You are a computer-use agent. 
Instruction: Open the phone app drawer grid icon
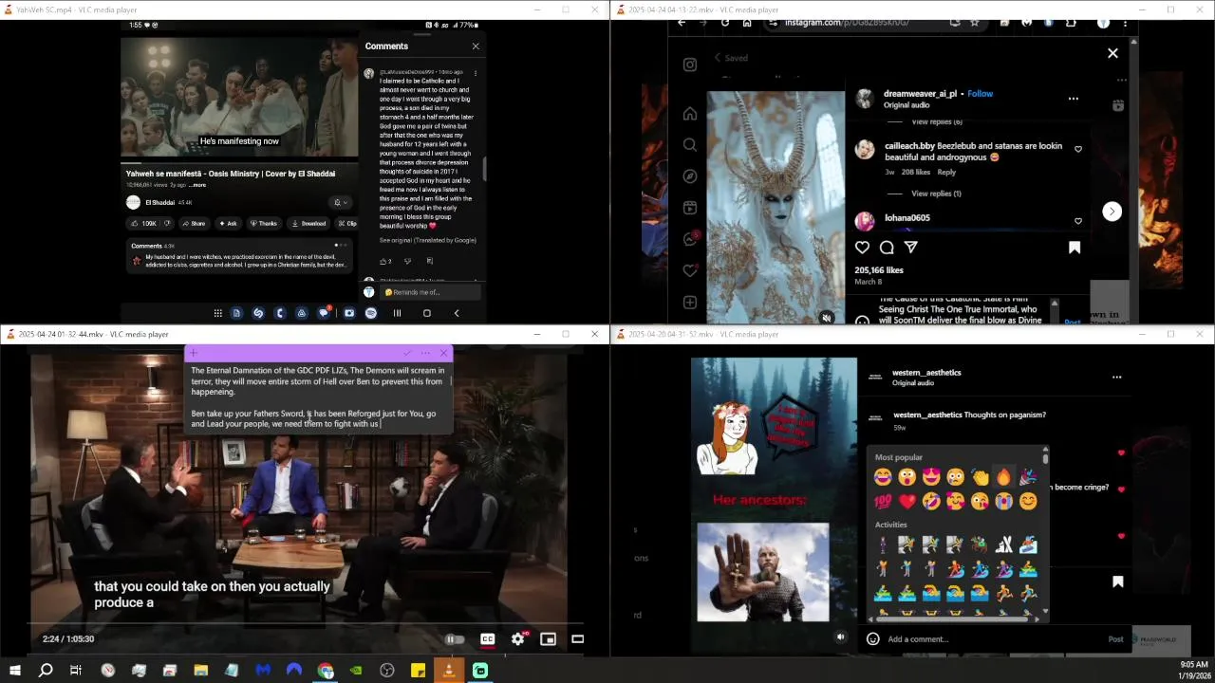coord(217,313)
